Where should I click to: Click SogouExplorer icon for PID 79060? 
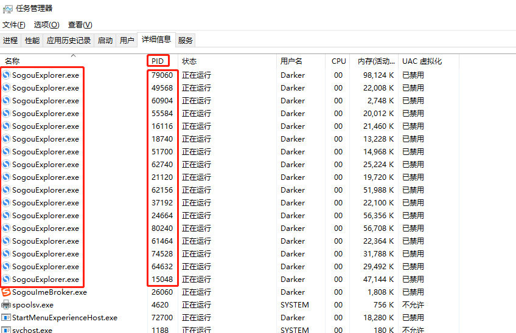pos(6,75)
